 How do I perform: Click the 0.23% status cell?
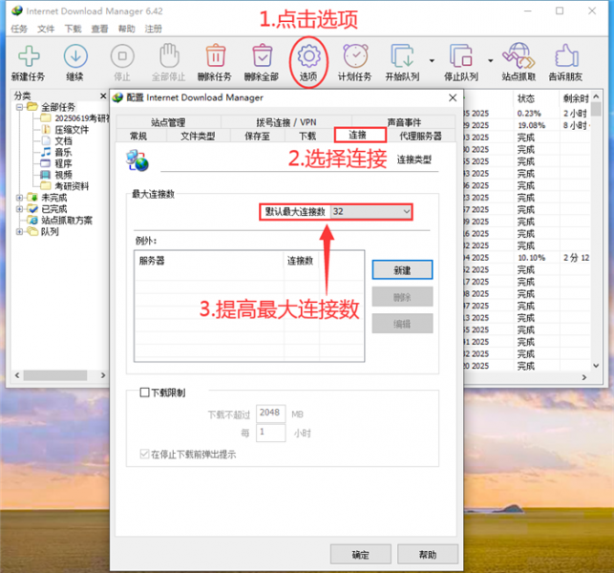tap(529, 114)
